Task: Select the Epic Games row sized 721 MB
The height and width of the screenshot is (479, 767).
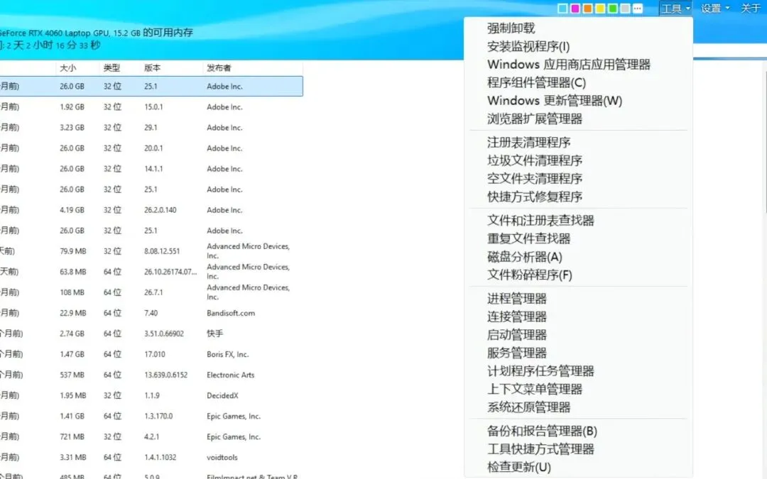Action: tap(151, 436)
